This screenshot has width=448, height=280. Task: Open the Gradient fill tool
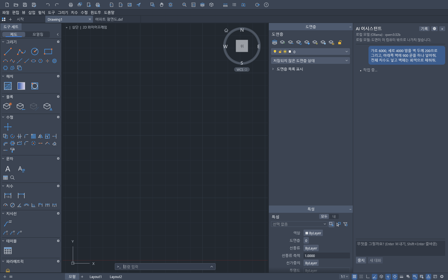[21, 86]
